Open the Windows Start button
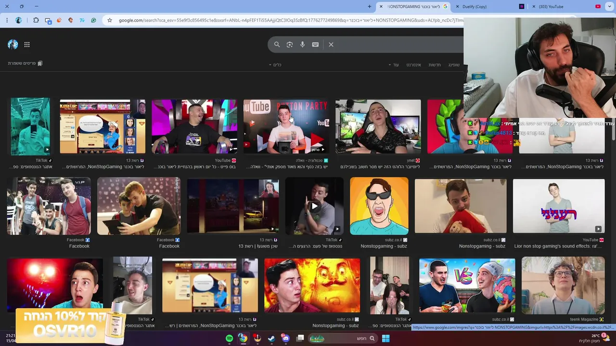 tap(385, 338)
